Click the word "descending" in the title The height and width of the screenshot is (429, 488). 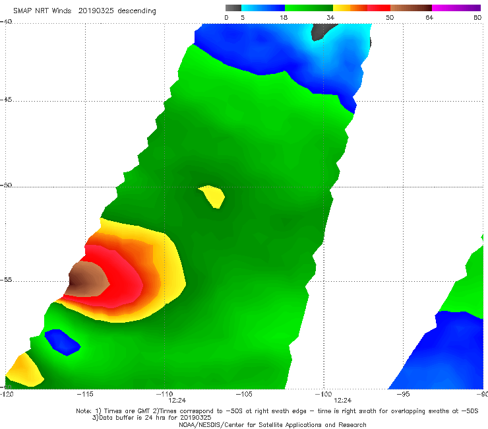tap(137, 11)
